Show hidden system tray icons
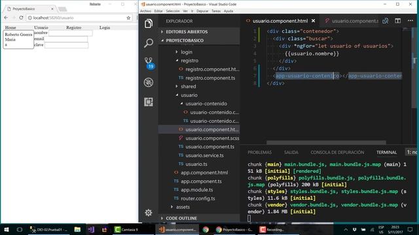Image resolution: width=419 pixels, height=235 pixels. click(346, 229)
